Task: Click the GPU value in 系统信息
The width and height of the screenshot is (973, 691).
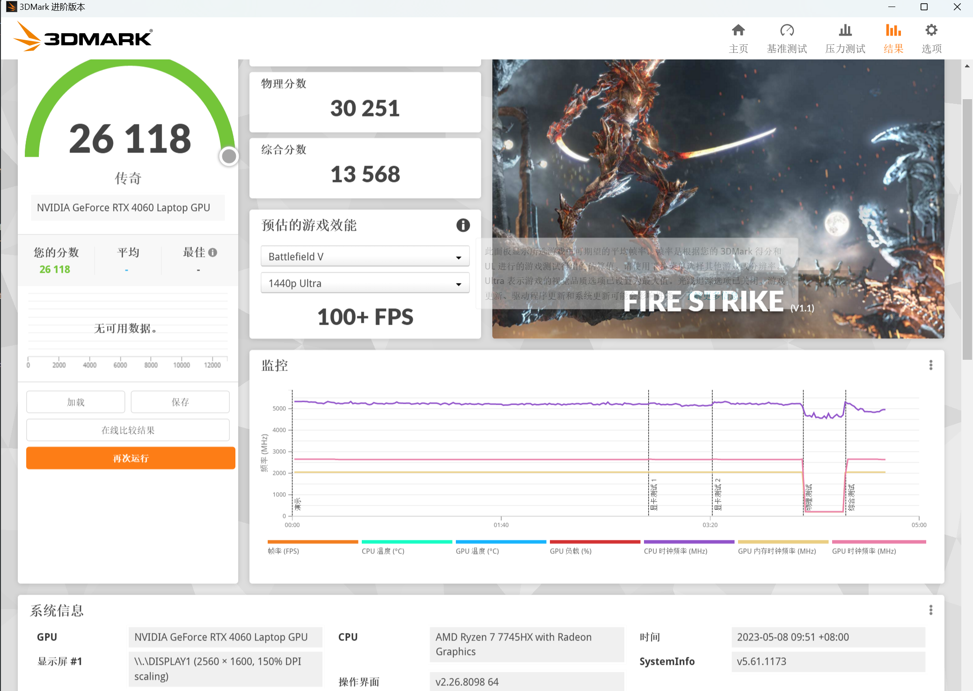Action: click(x=226, y=637)
